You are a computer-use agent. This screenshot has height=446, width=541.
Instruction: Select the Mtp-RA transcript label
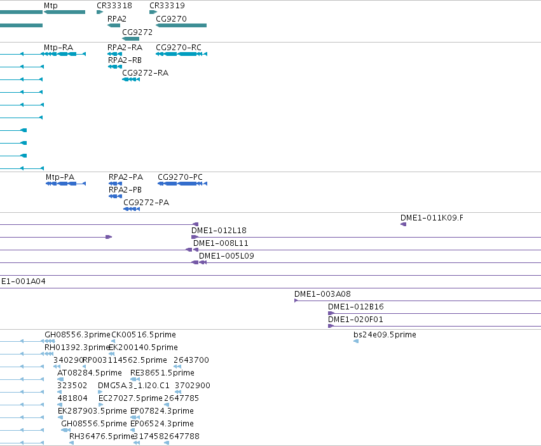coord(58,47)
